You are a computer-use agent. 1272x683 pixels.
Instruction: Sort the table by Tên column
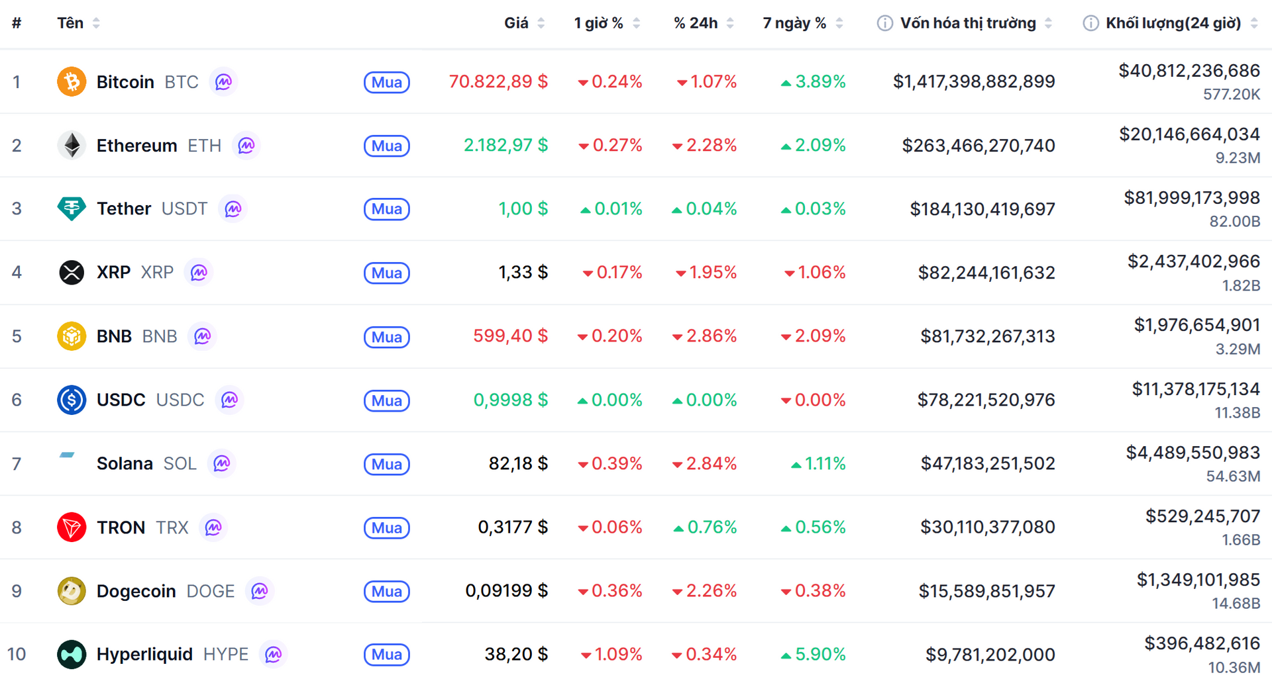[79, 23]
